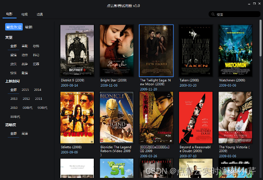
Task: Filter by 恐怖 genre
Action: [x=36, y=46]
